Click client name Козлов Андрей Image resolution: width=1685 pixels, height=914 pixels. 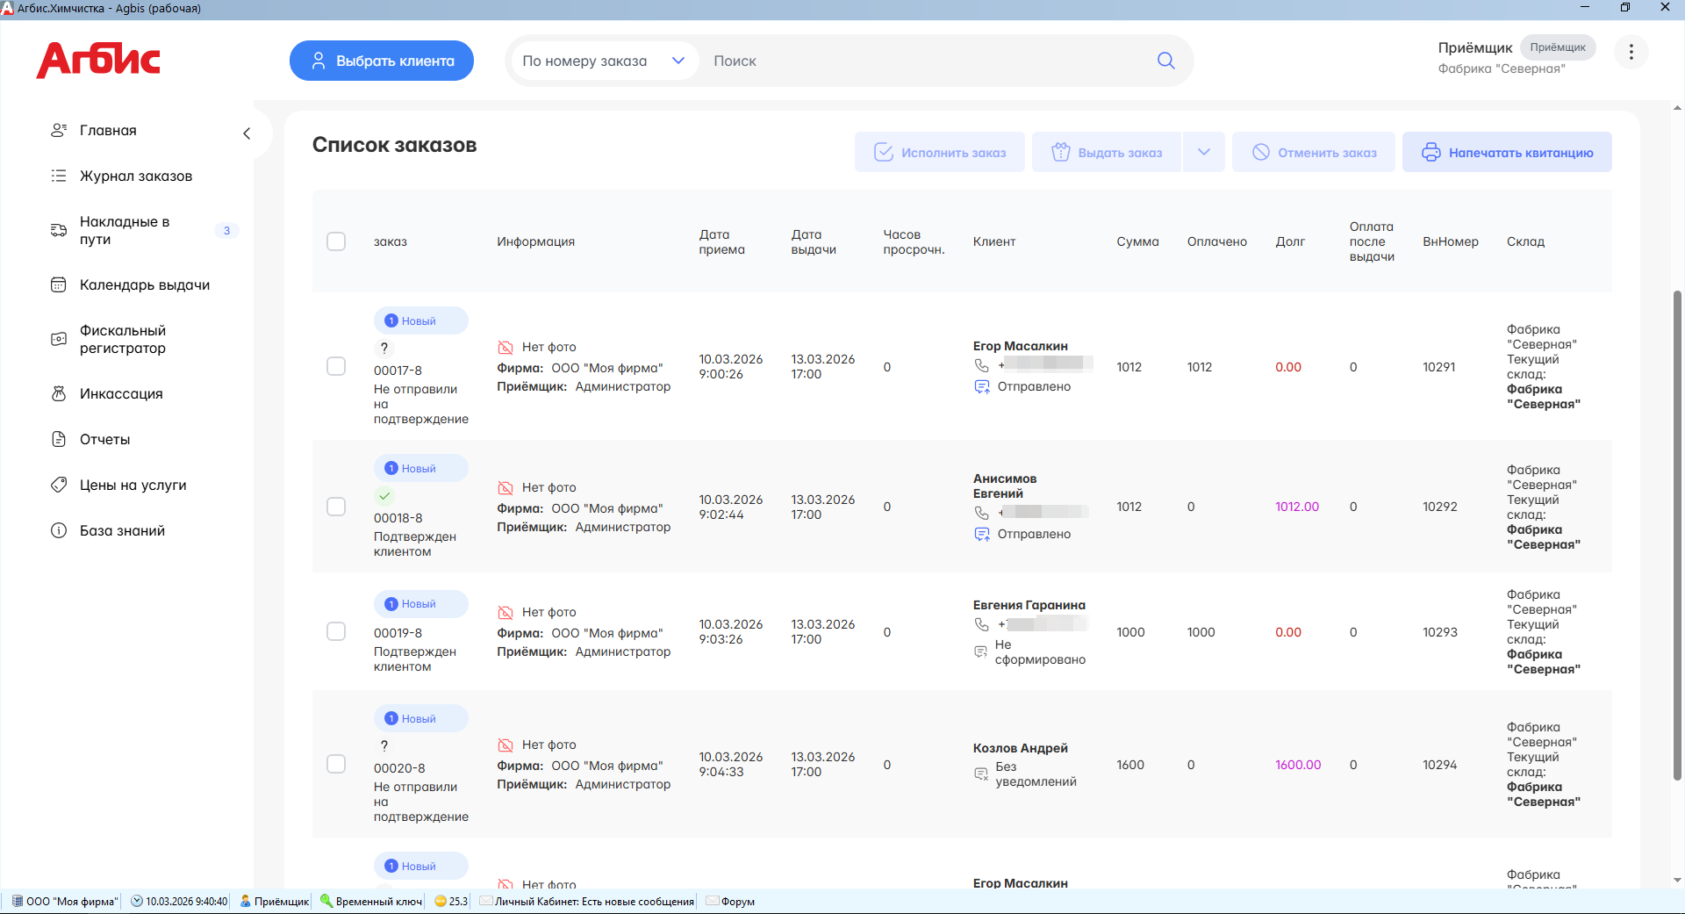coord(1021,748)
